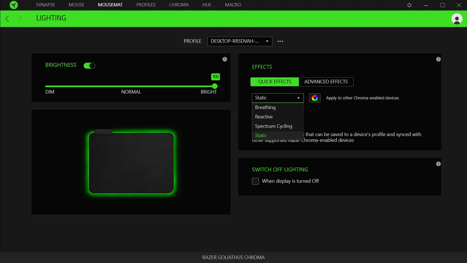
Task: Switch to Advanced Effects
Action: [x=326, y=82]
